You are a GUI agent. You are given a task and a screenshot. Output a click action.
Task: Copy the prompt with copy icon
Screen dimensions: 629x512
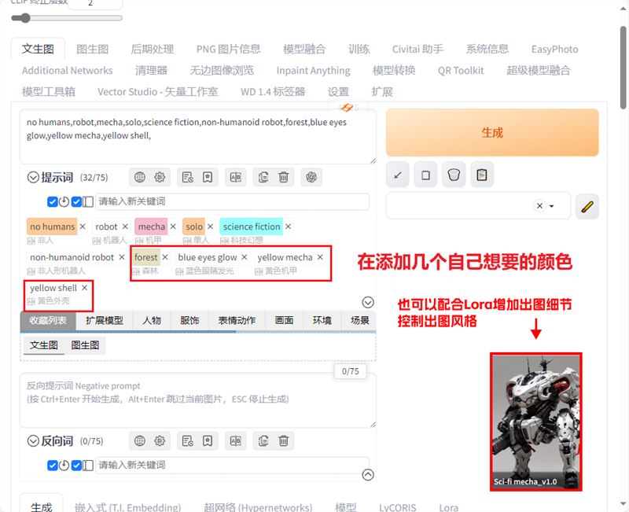point(263,177)
